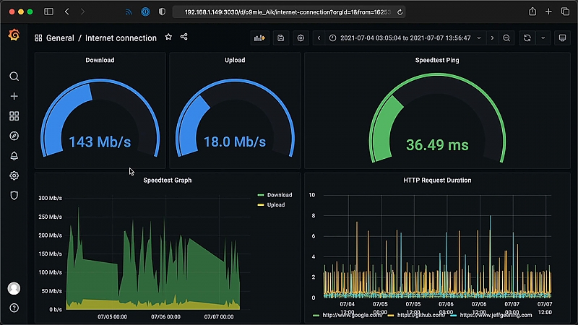This screenshot has height=325, width=578.
Task: Open the Alerting bell icon
Action: coord(14,156)
